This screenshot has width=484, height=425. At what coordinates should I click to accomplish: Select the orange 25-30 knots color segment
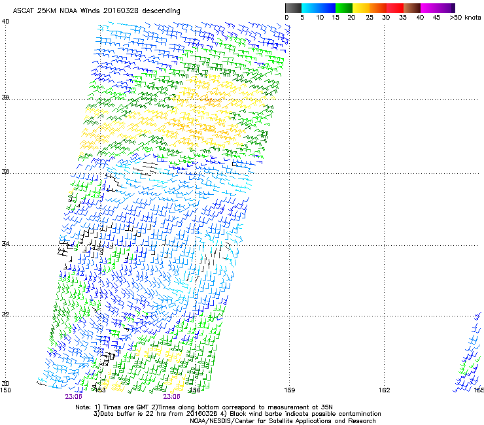[378, 8]
